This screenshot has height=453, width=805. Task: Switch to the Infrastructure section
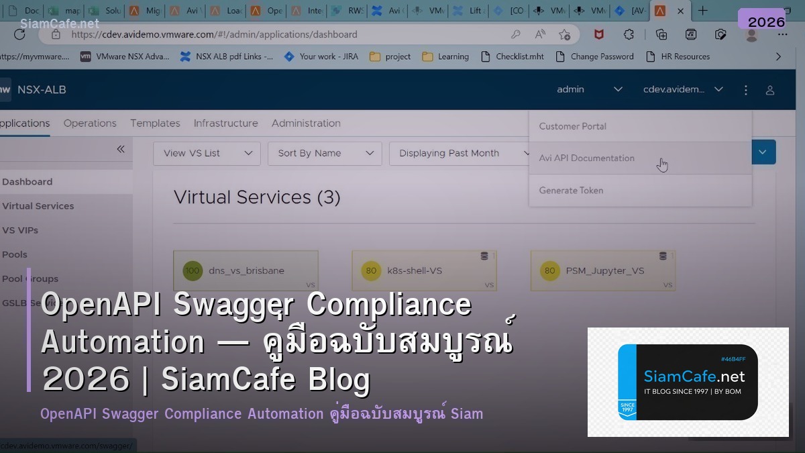coord(225,123)
